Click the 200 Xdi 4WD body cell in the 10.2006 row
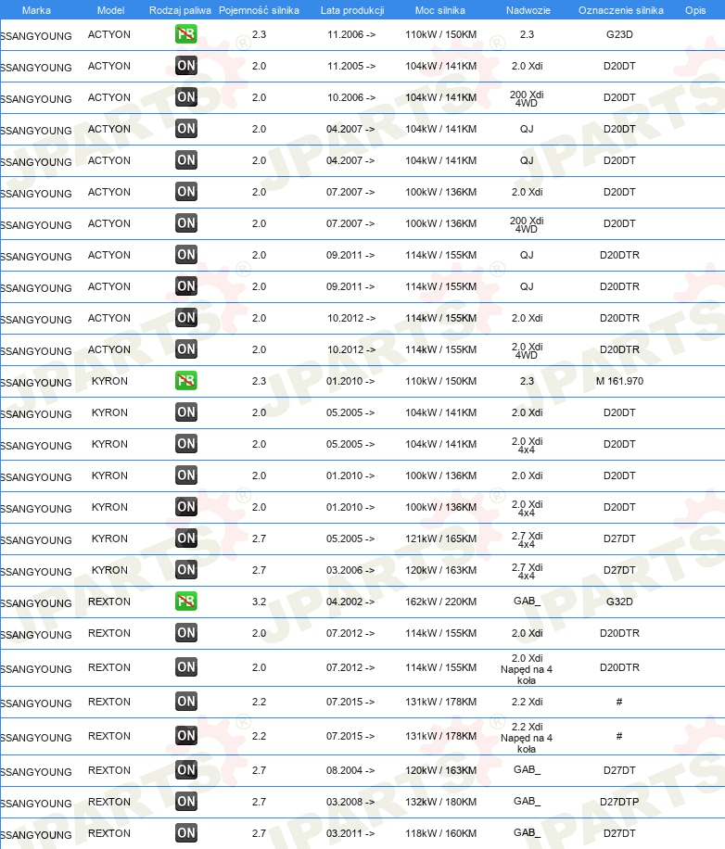 click(x=527, y=98)
